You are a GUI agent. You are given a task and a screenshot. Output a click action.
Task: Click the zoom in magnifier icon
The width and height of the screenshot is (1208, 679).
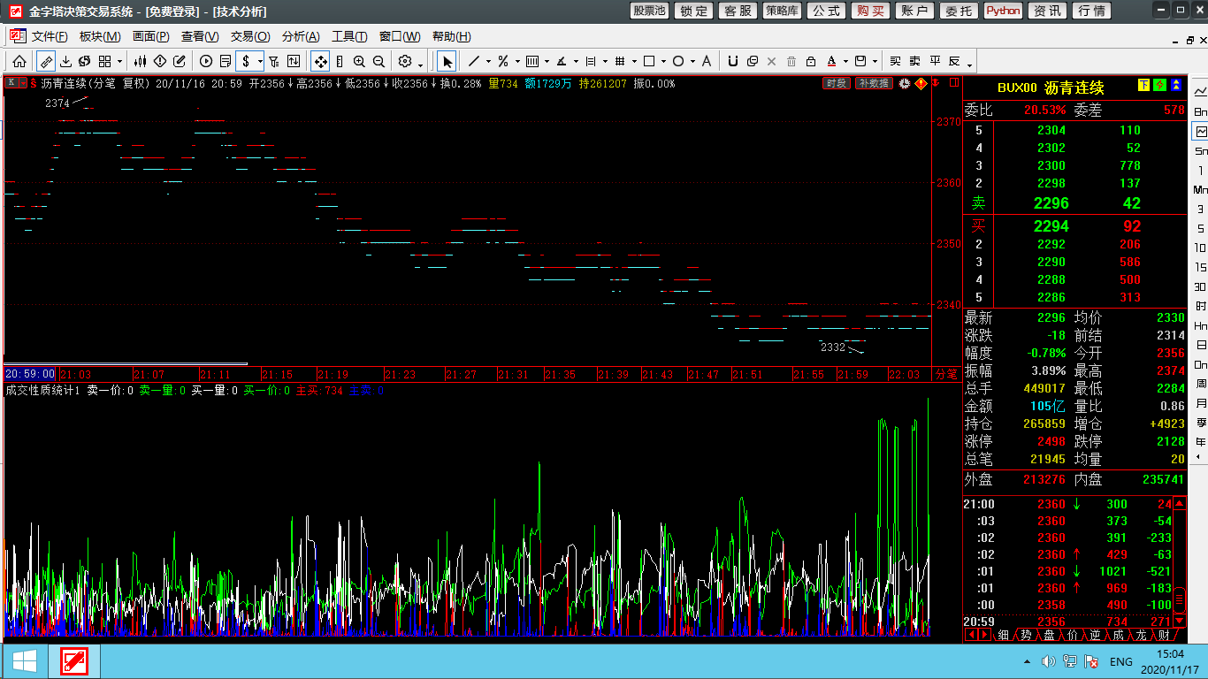(359, 61)
